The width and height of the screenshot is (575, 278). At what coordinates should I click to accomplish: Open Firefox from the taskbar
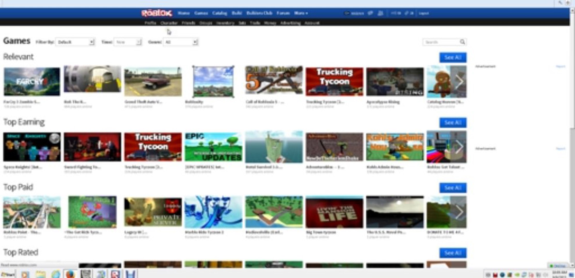click(x=70, y=274)
